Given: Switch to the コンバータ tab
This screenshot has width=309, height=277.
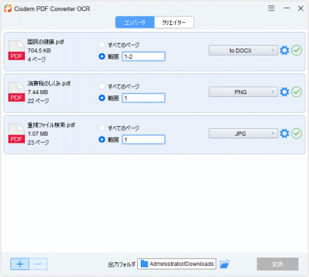Looking at the screenshot, I should [135, 22].
